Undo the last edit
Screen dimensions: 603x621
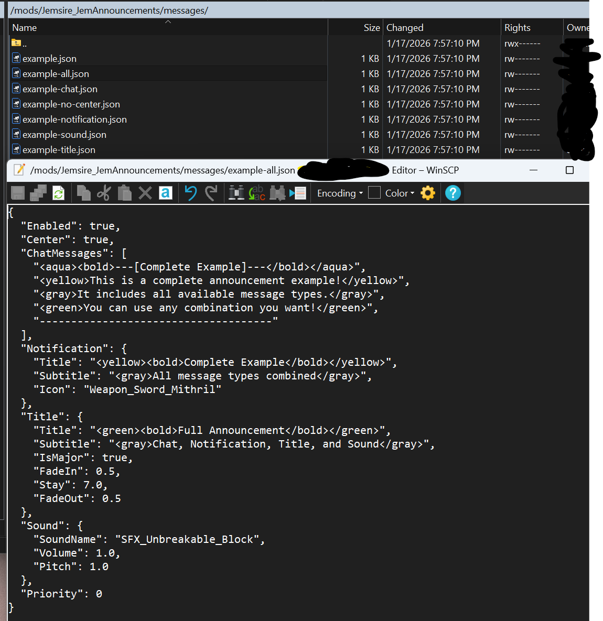coord(190,193)
